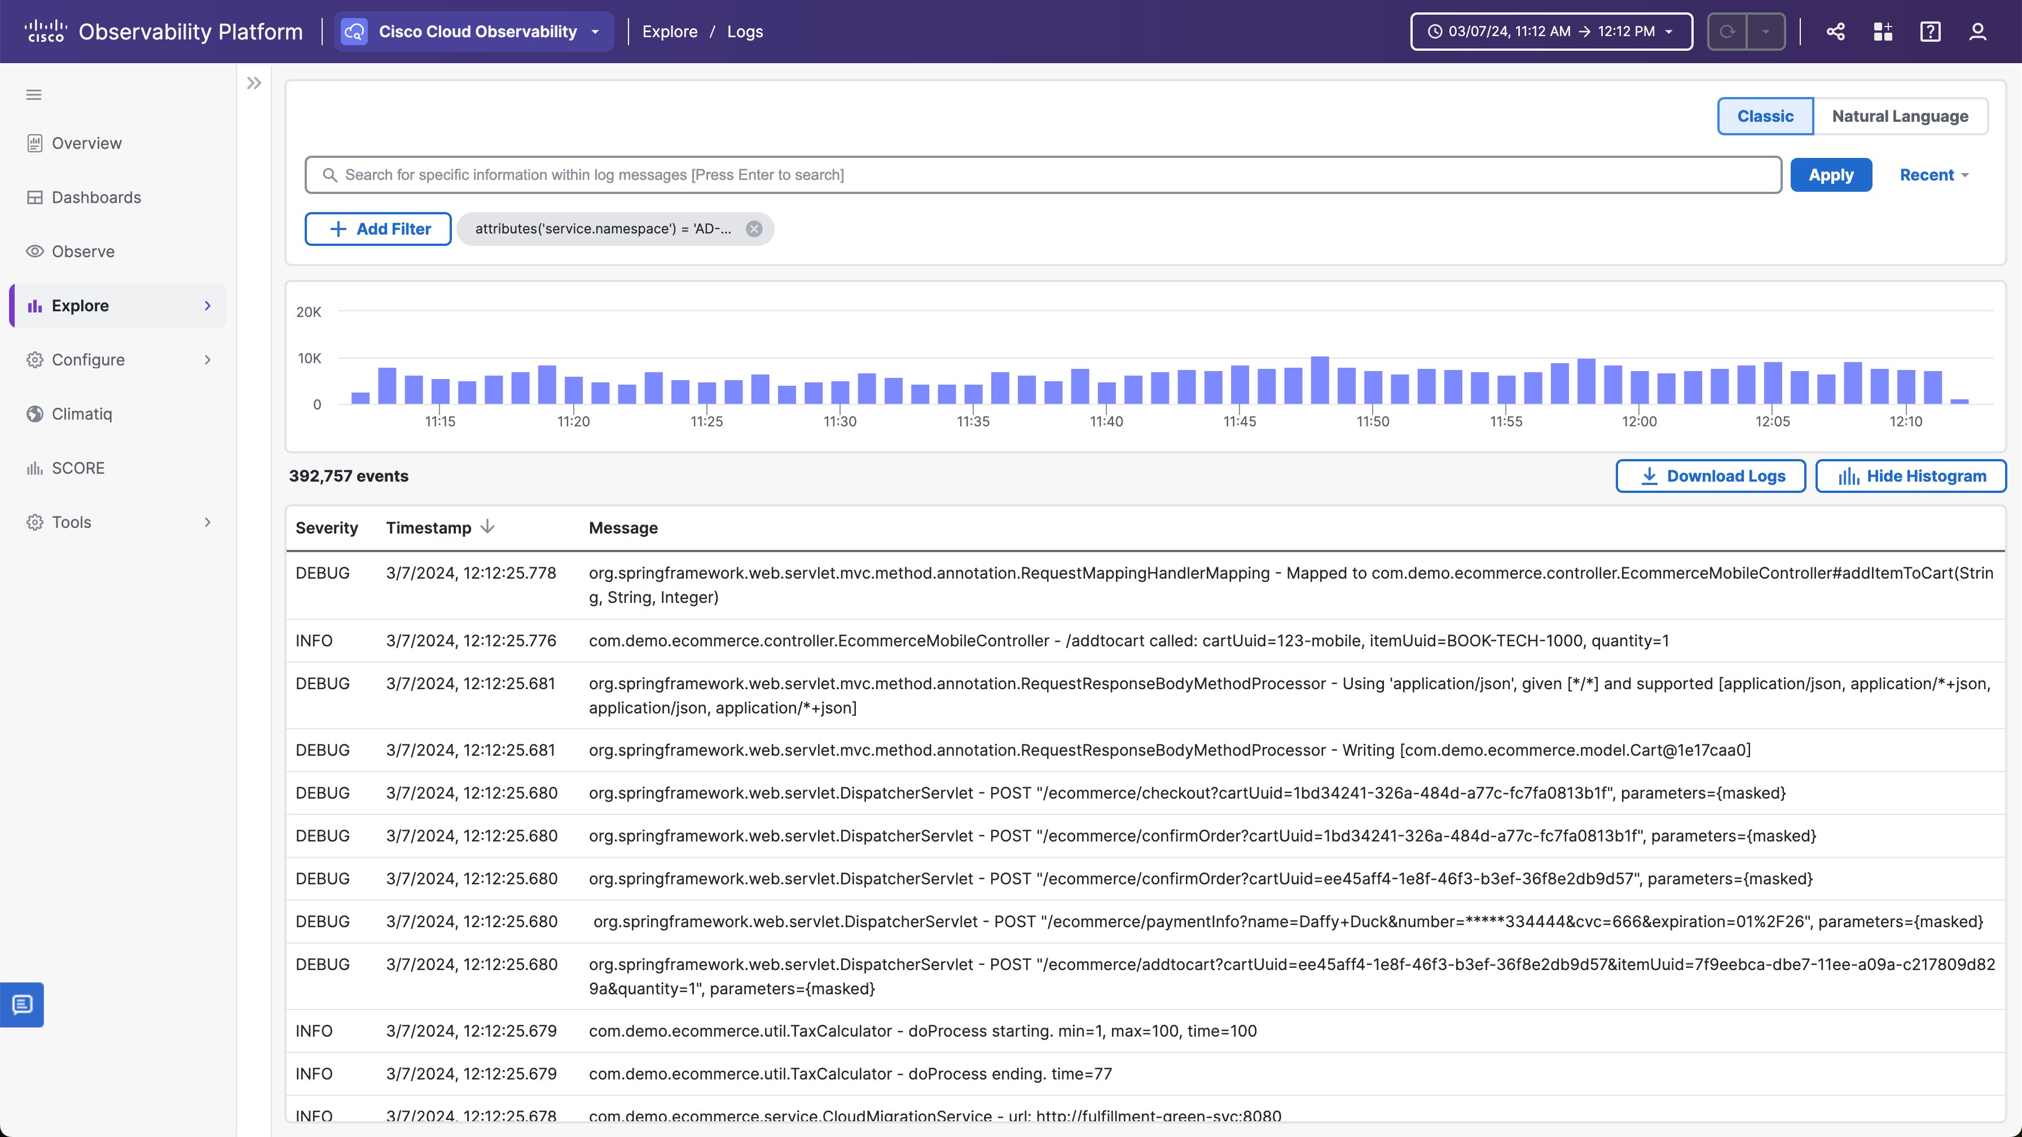Remove the service.namespace filter chip

tap(754, 228)
